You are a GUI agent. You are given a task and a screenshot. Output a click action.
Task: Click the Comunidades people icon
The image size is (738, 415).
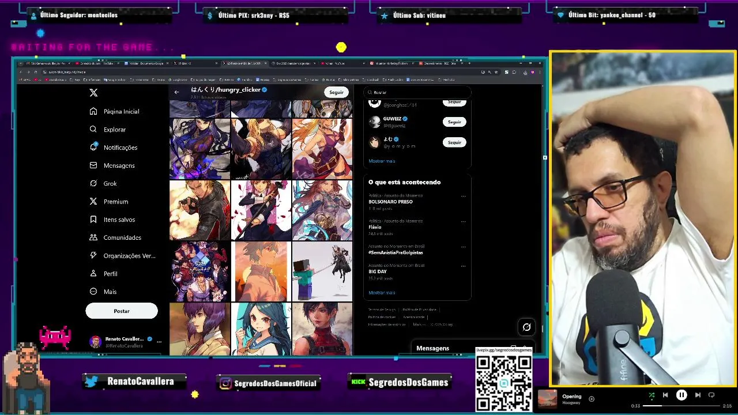pos(93,237)
